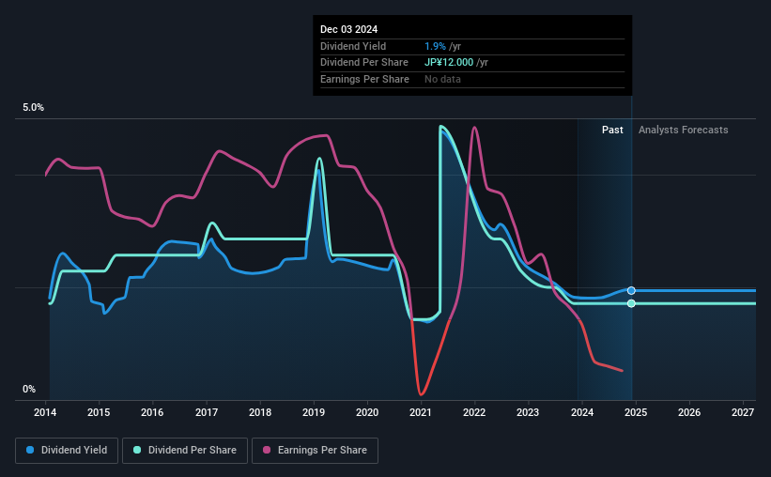Click the JP¥12.000 dividend per share value

449,63
